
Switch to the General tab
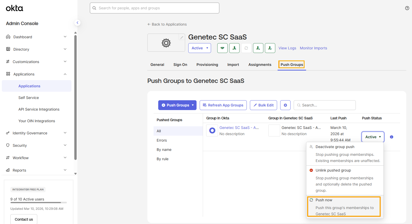[x=157, y=65]
